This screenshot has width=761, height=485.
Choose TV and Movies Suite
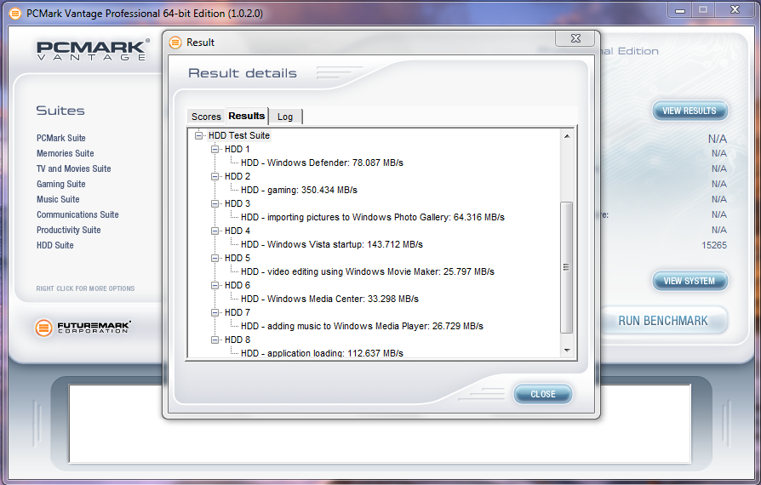coord(74,168)
